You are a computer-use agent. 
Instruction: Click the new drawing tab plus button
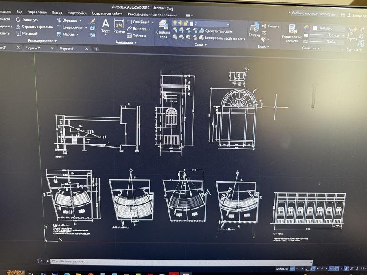(x=96, y=49)
